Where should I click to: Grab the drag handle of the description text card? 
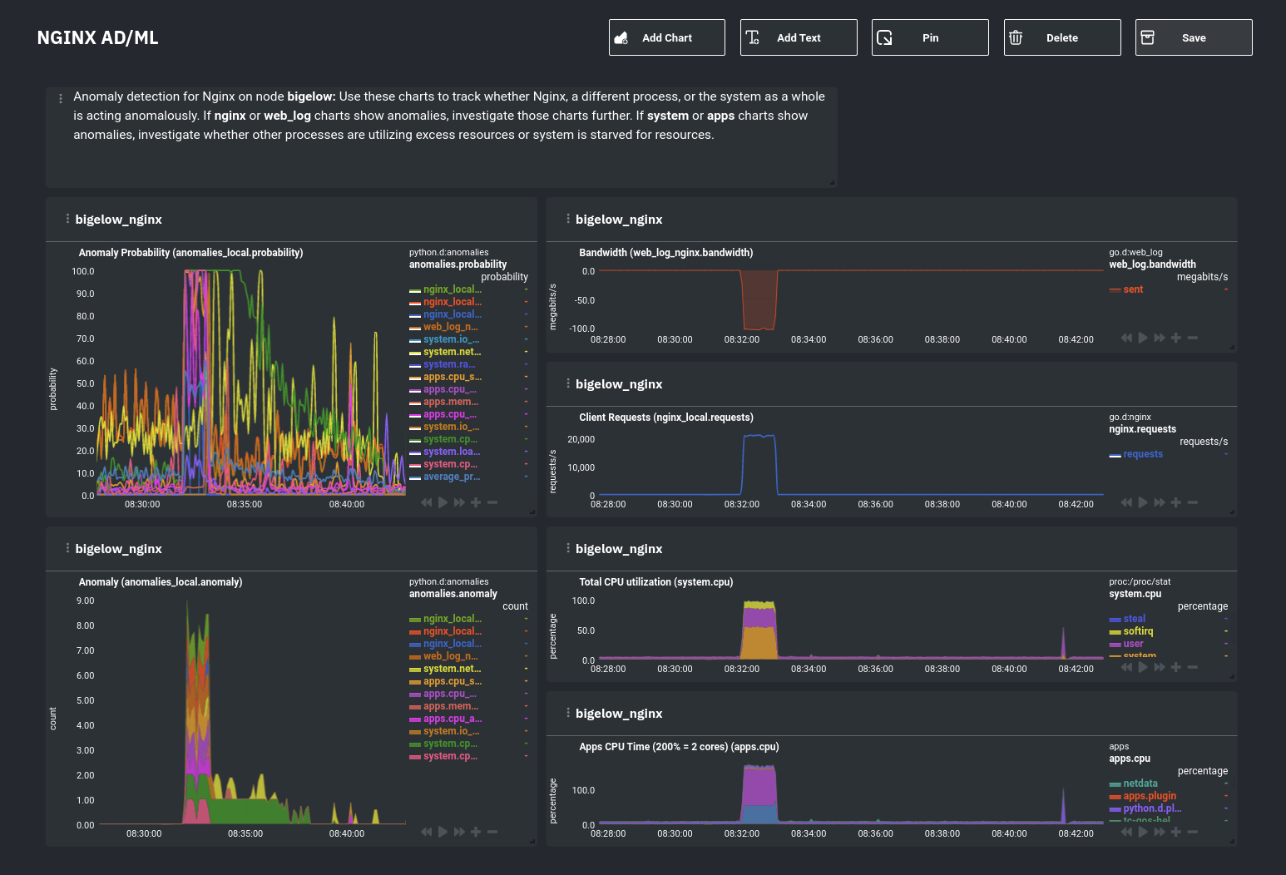61,98
